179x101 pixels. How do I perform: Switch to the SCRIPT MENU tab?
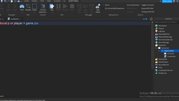(x=73, y=1)
